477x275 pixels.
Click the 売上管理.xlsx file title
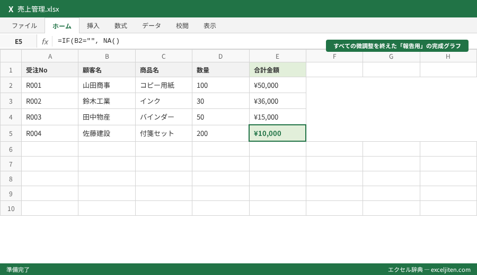pos(38,9)
